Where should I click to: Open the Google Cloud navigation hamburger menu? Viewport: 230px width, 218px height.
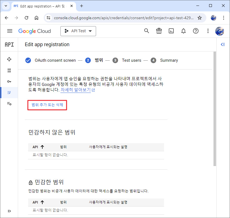pyautogui.click(x=10, y=31)
